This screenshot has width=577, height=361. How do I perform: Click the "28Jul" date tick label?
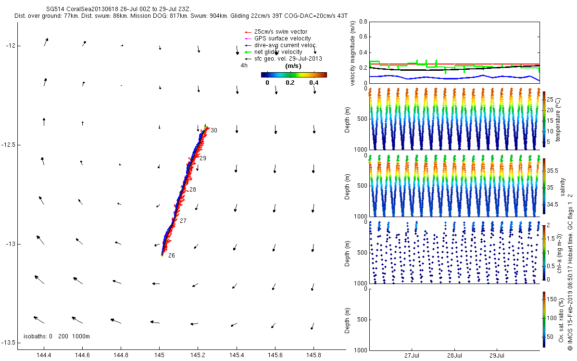click(x=454, y=356)
